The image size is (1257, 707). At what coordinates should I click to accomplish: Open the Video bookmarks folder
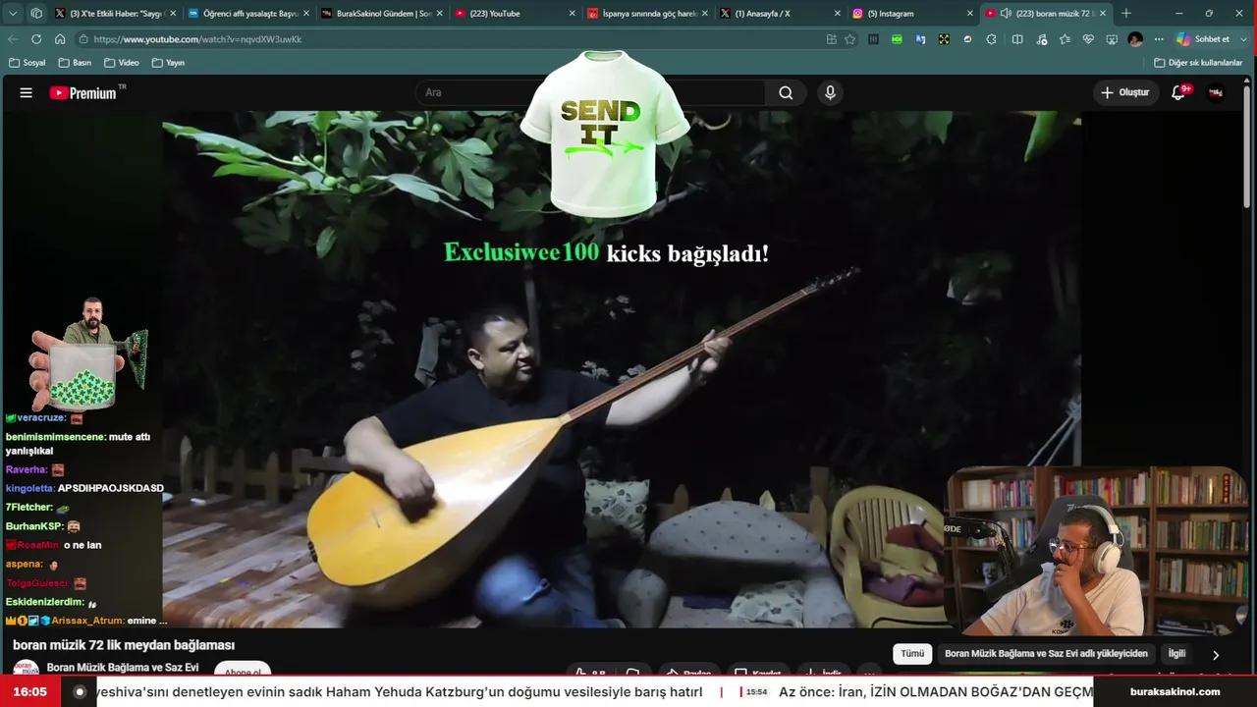tap(121, 63)
